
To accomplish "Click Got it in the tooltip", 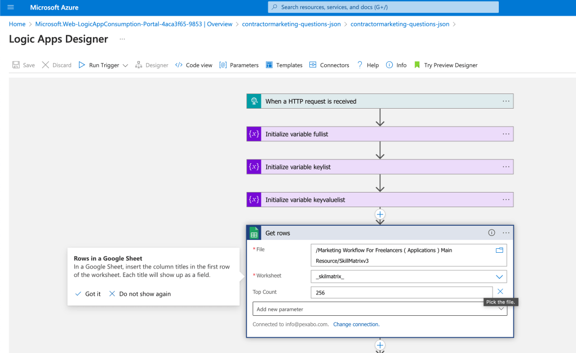I will pos(88,294).
